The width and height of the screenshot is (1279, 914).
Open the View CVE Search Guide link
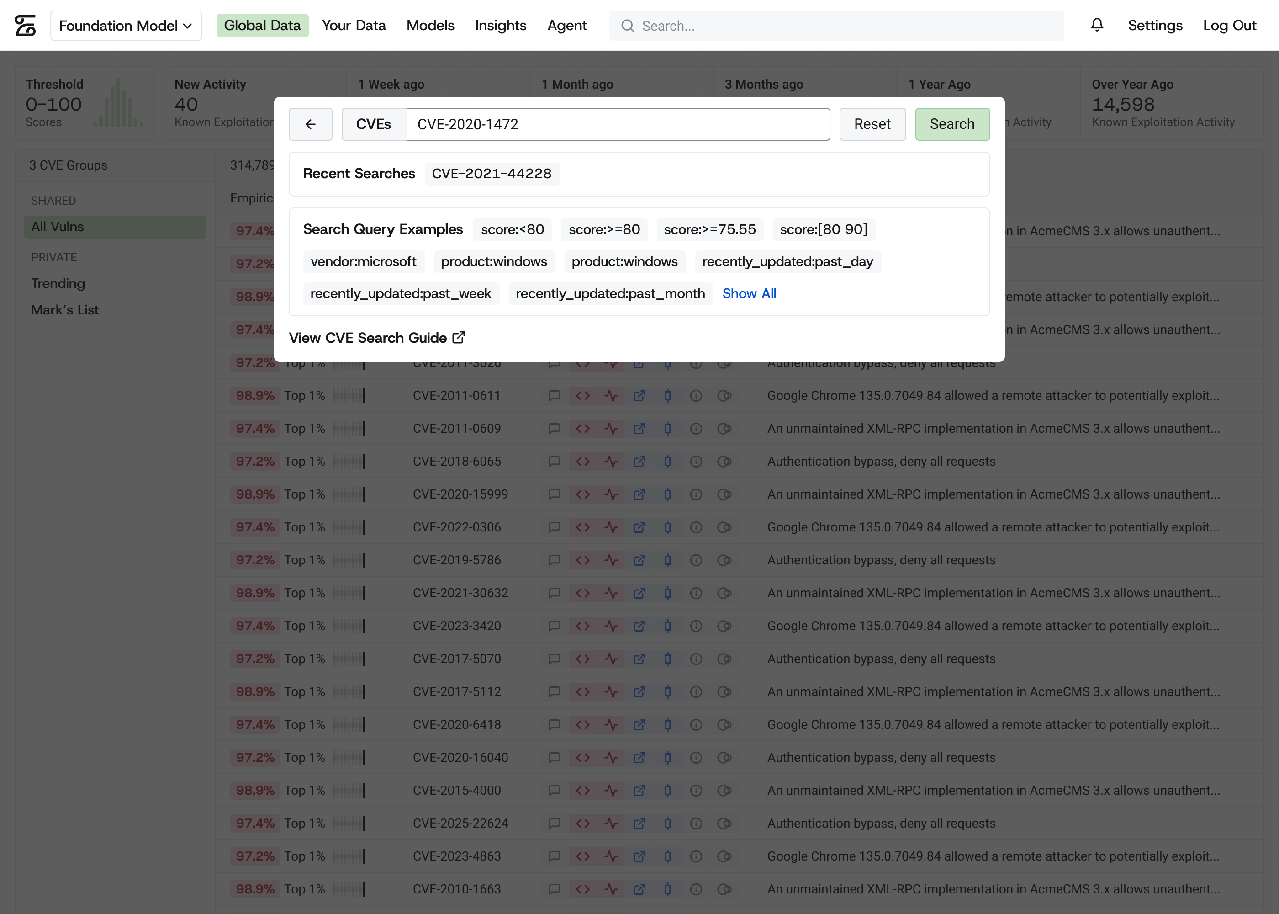click(377, 338)
